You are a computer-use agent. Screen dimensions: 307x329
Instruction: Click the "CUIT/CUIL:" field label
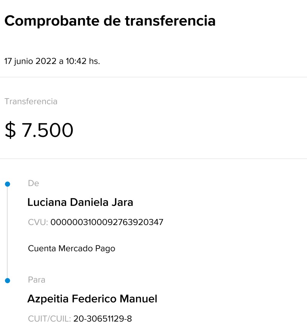click(x=49, y=319)
